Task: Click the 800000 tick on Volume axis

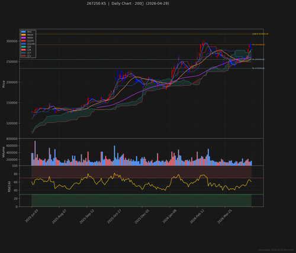Action: 12,139
